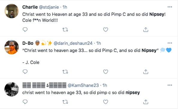This screenshot has height=109, width=178.
Task: Share @KamShane23's tweet
Action: pos(146,102)
